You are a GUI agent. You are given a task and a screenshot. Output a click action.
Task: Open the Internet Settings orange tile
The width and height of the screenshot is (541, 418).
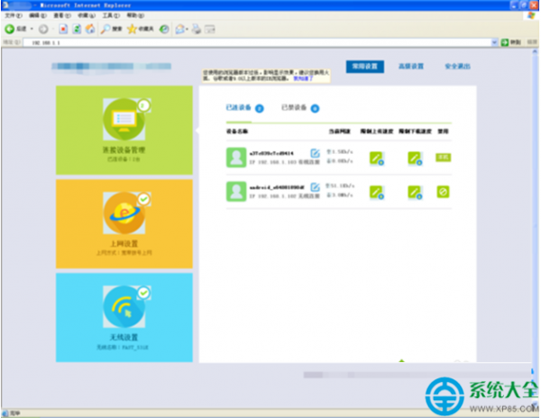coord(124,223)
